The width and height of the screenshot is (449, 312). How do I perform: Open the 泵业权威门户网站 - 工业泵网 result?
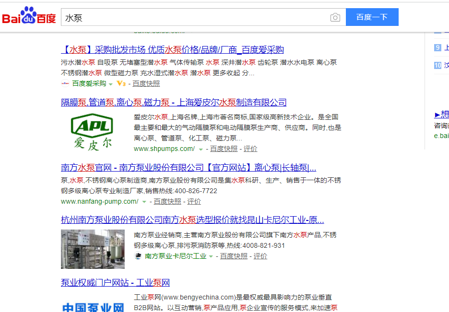[115, 282]
